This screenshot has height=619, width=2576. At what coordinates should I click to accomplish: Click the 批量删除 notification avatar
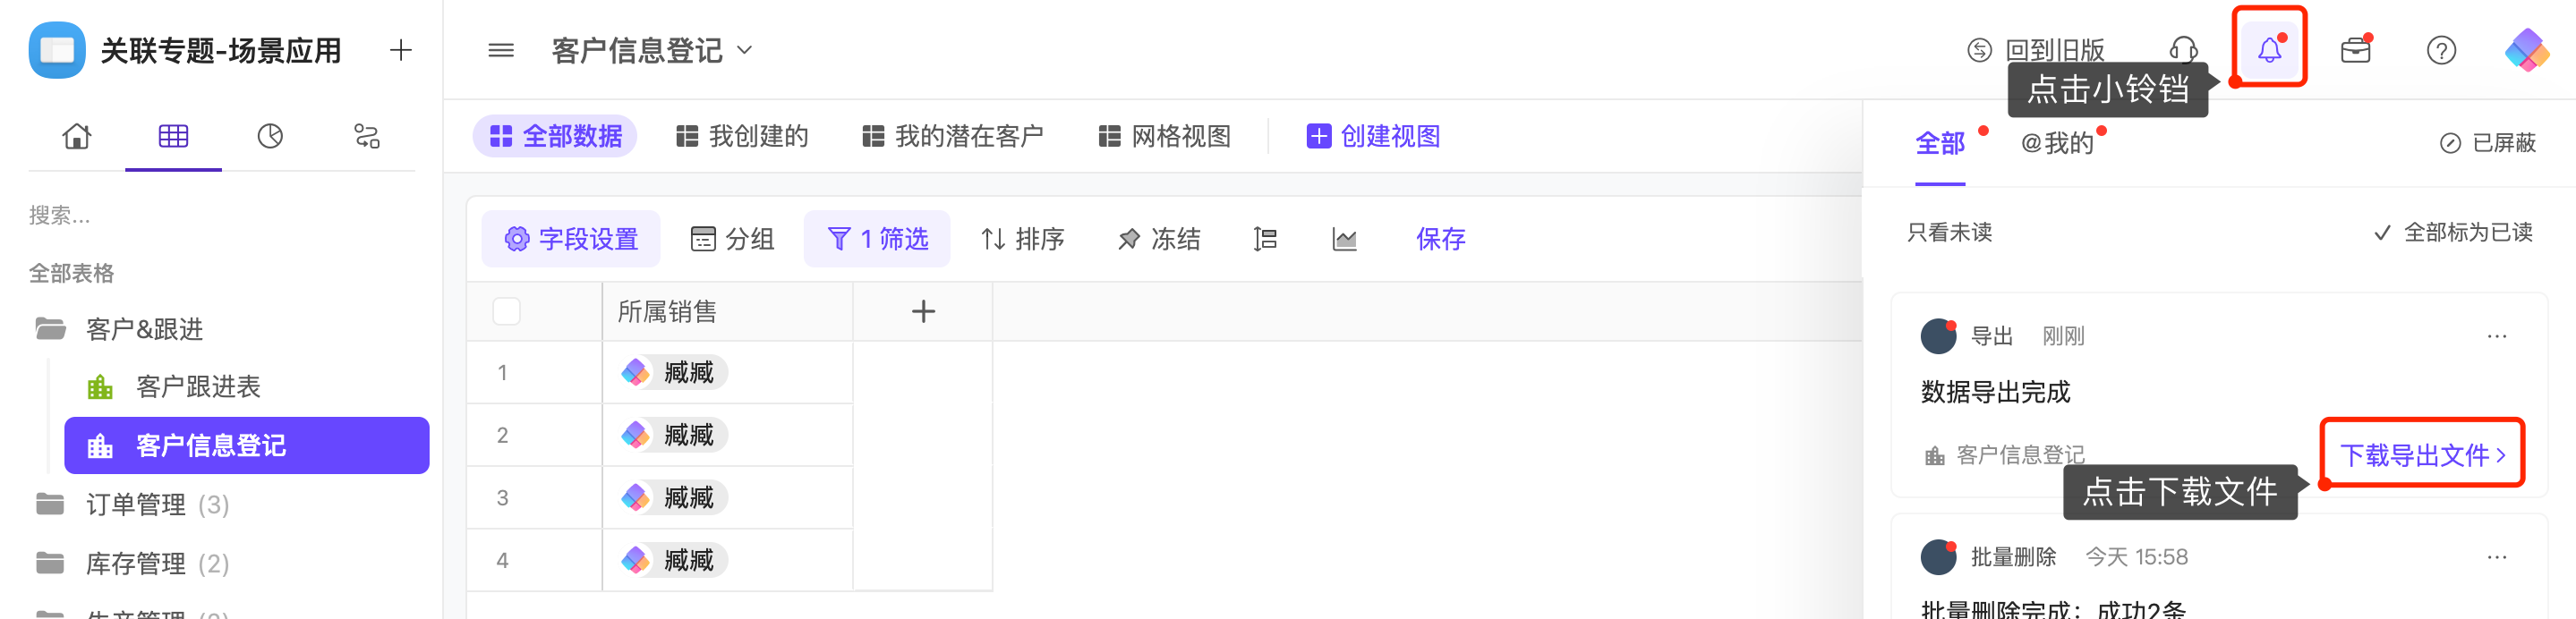tap(1938, 557)
